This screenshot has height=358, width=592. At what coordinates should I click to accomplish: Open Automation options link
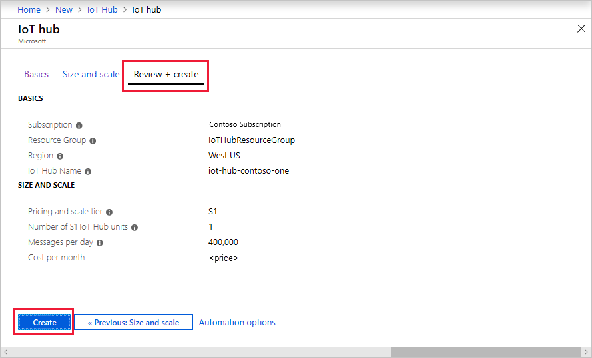(x=237, y=323)
